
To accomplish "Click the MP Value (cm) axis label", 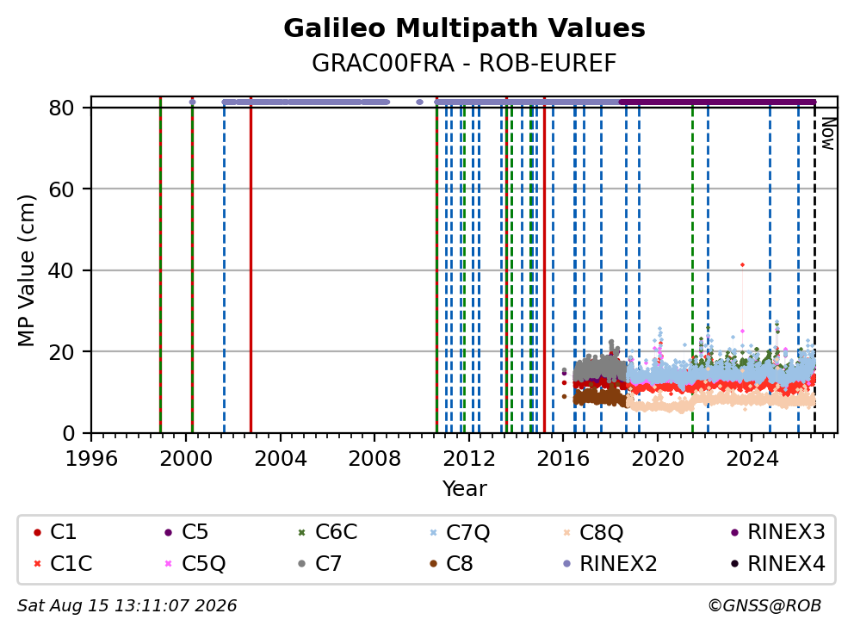I will click(26, 270).
